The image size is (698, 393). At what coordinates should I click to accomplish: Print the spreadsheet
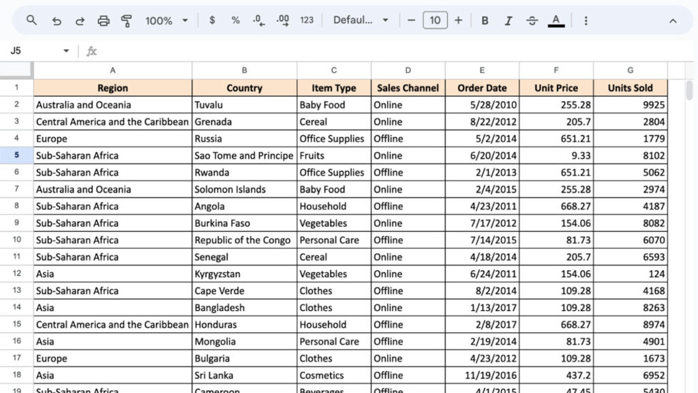point(104,20)
